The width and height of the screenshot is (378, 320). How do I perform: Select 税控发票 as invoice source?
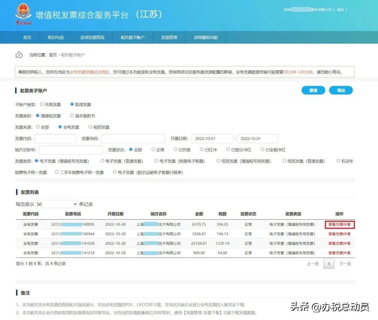(91, 127)
